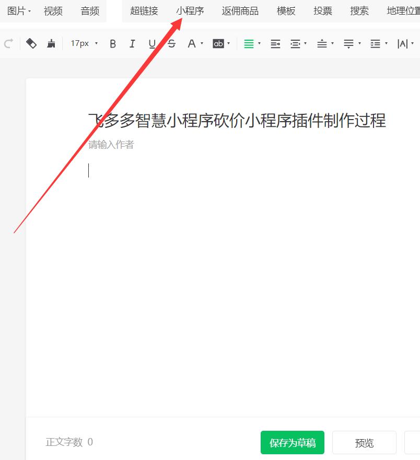The image size is (420, 460).
Task: Click the 预览 button
Action: click(x=364, y=443)
